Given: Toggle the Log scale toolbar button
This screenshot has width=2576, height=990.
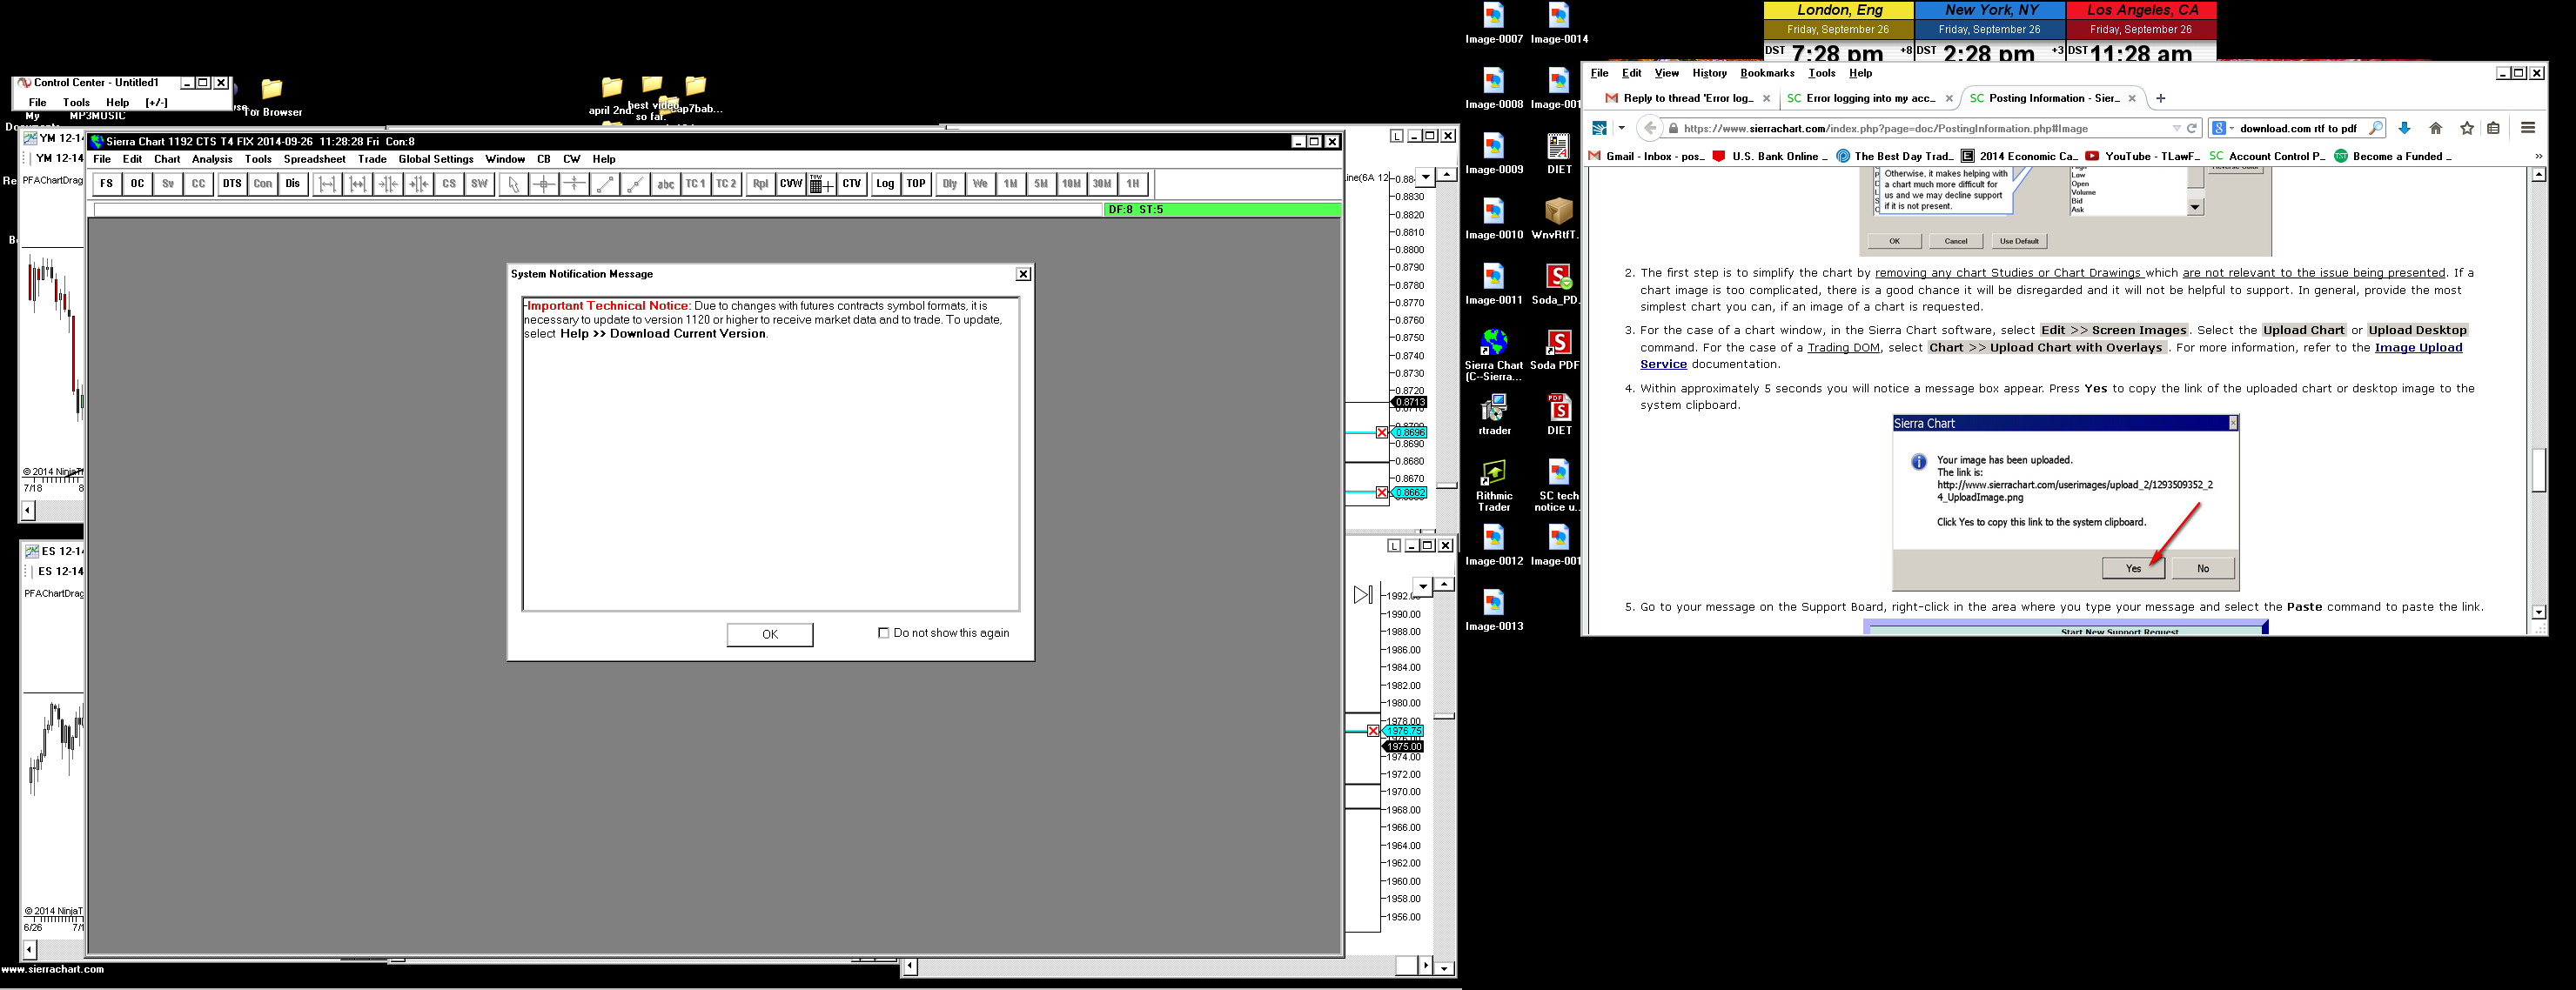Looking at the screenshot, I should click(885, 184).
